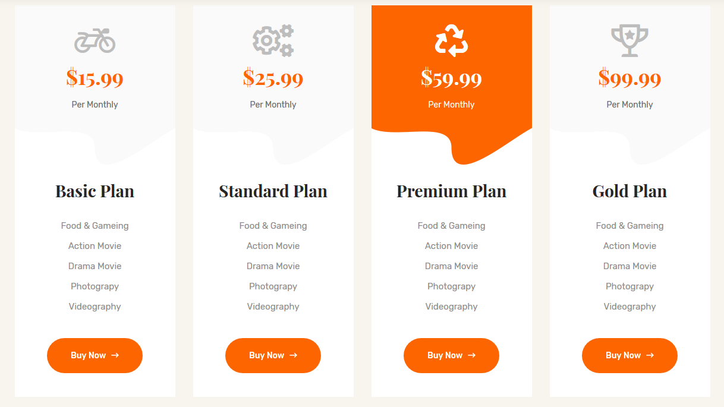Click the Basic Plan heading
This screenshot has height=407, width=724.
coord(95,191)
